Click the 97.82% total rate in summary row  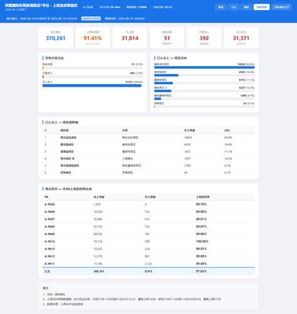pyautogui.click(x=202, y=271)
